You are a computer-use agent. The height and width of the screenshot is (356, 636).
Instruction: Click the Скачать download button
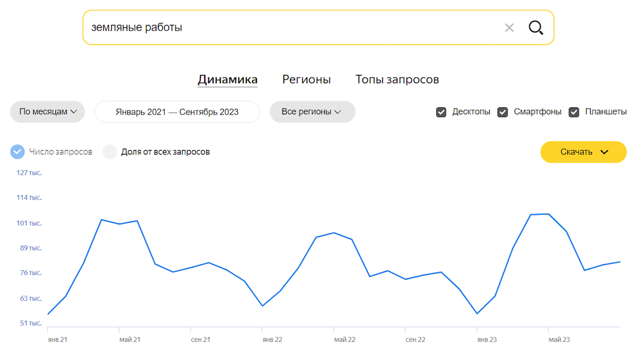click(x=576, y=152)
